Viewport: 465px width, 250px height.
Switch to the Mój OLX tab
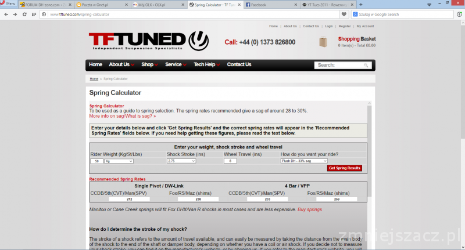tap(158, 5)
